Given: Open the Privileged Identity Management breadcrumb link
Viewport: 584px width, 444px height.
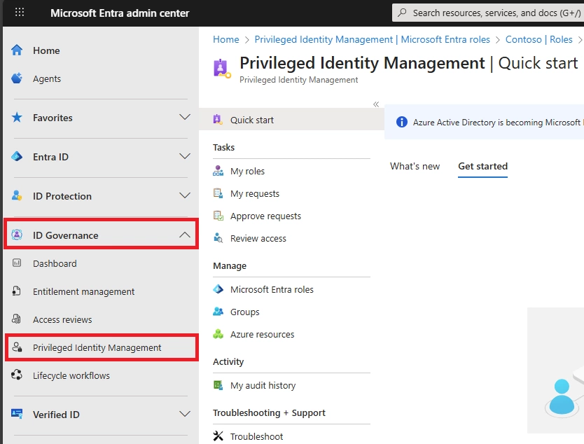Looking at the screenshot, I should 371,39.
